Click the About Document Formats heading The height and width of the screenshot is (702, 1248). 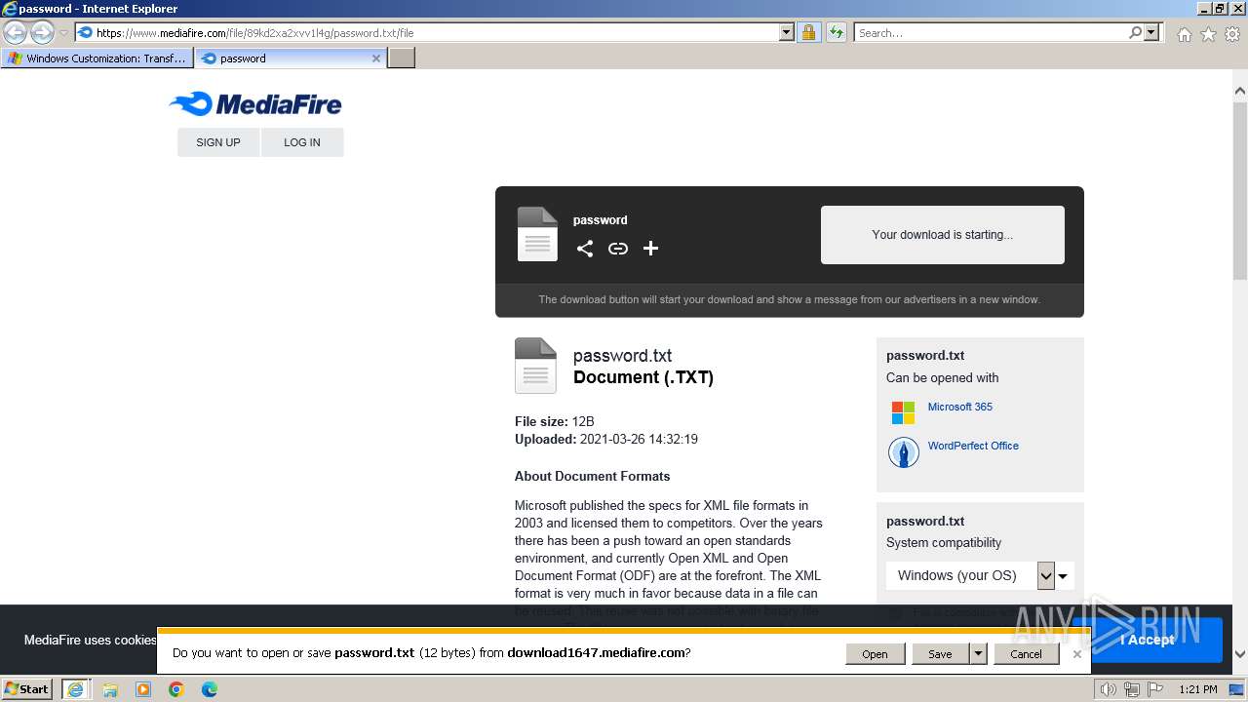[x=593, y=476]
